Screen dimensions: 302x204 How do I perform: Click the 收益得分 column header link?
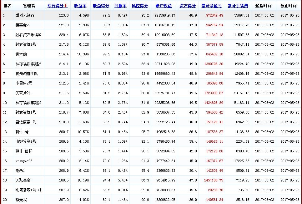click(101, 6)
